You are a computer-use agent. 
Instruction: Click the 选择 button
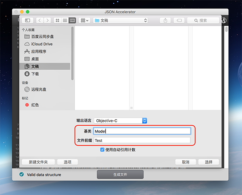(x=209, y=162)
